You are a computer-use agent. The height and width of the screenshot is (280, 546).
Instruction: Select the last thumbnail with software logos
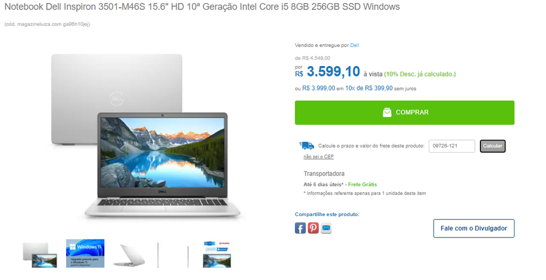click(216, 254)
